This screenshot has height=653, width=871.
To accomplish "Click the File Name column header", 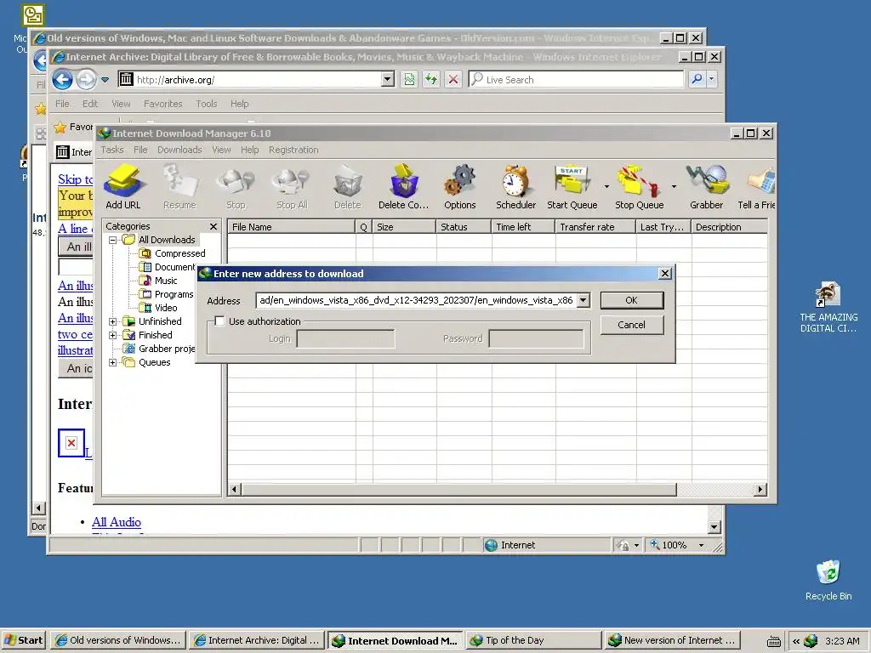I will (291, 226).
